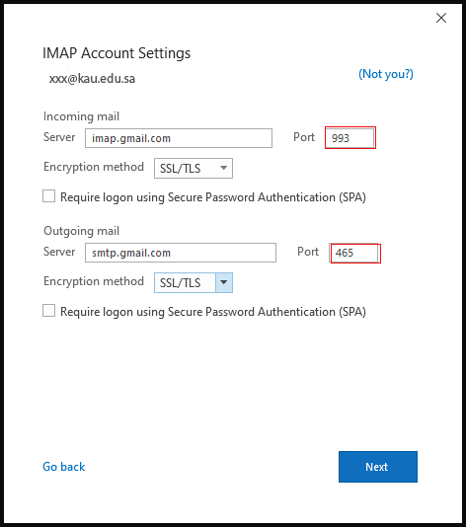Screen dimensions: 466x527
Task: Click the "(Not you?)" link
Action: [x=386, y=74]
